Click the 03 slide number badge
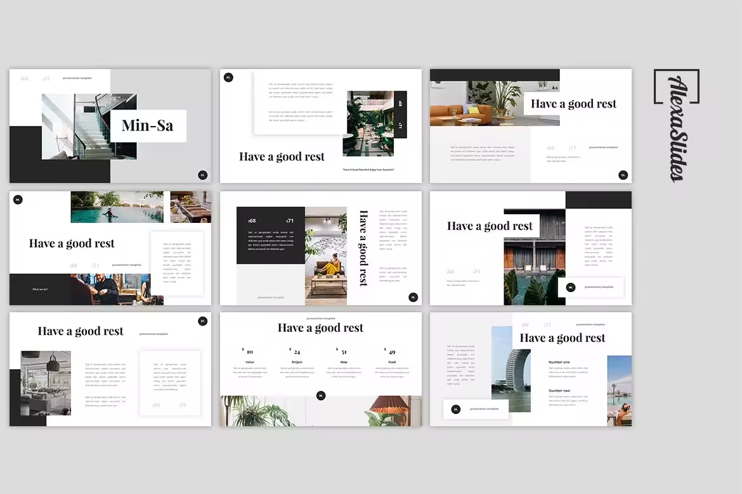Image resolution: width=742 pixels, height=494 pixels. 623,175
